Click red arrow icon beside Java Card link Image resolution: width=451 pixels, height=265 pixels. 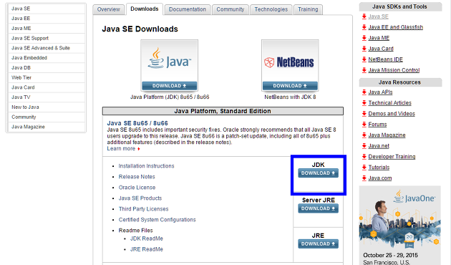(x=364, y=49)
